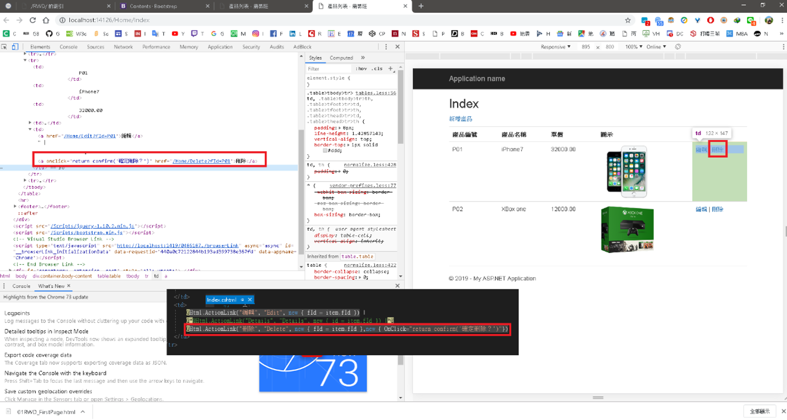Go to the browser home page icon

point(46,20)
